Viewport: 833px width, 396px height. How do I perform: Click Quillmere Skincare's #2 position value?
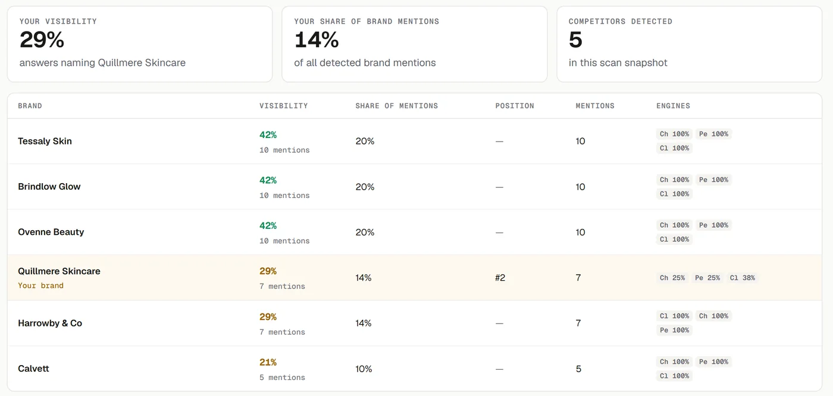500,278
